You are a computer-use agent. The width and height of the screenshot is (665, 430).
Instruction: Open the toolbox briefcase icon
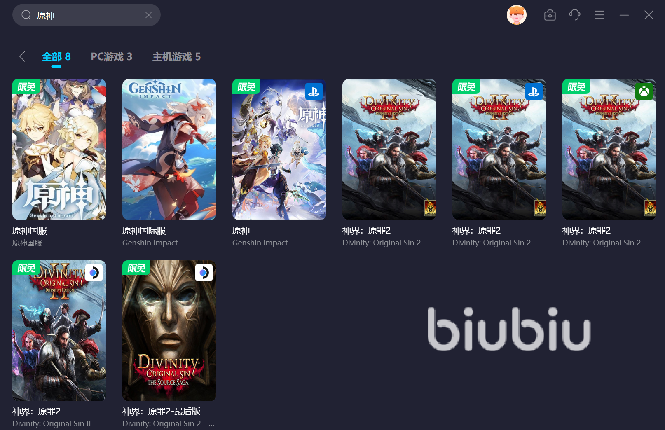(x=550, y=15)
